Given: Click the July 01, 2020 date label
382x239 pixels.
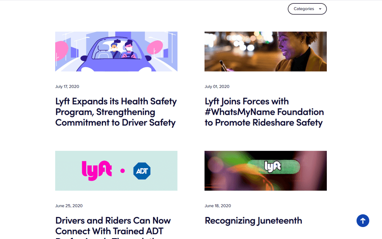Looking at the screenshot, I should [x=217, y=87].
